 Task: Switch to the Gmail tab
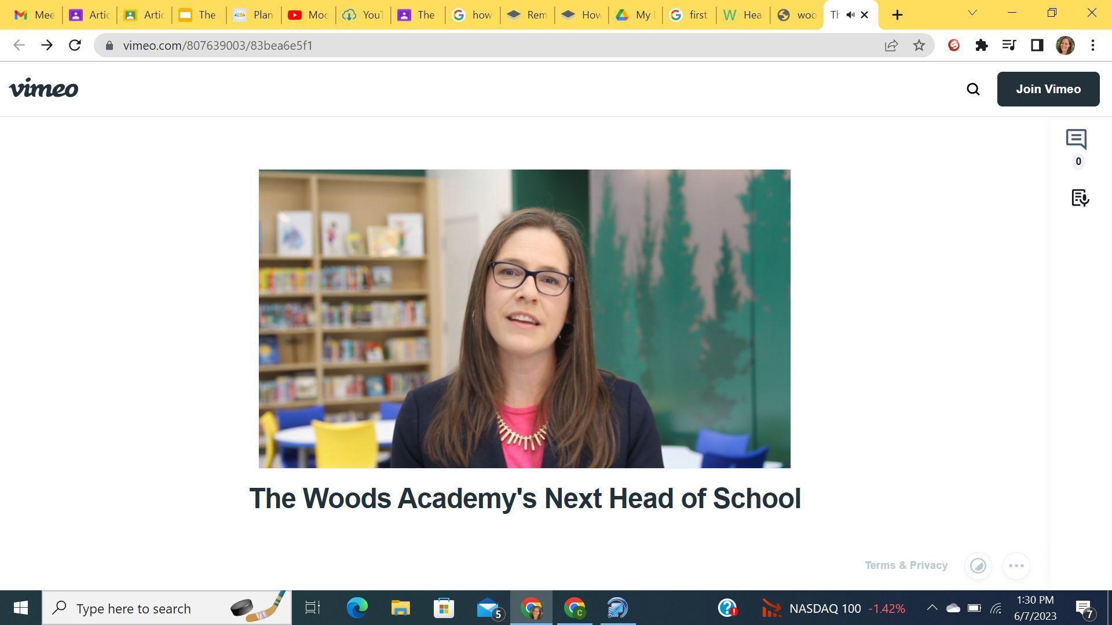pos(34,15)
